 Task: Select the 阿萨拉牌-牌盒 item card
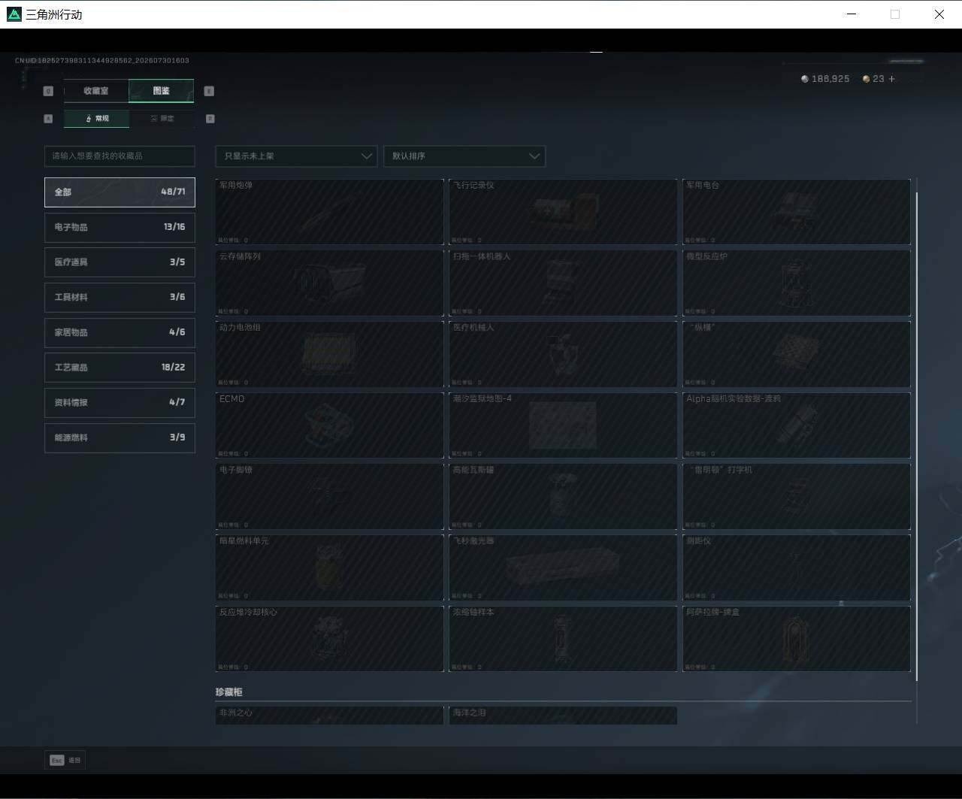[x=797, y=639]
